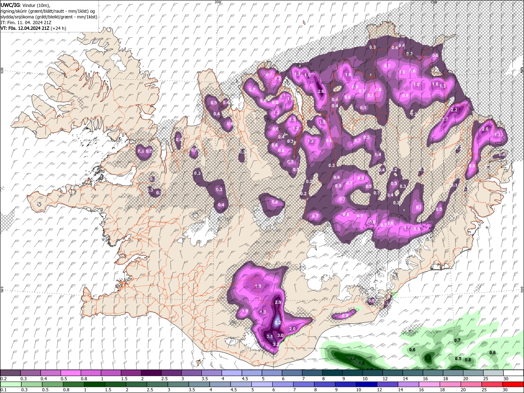The image size is (524, 393).
Task: Choose the violet rain swatch between 14 and 16
Action: (x=409, y=384)
